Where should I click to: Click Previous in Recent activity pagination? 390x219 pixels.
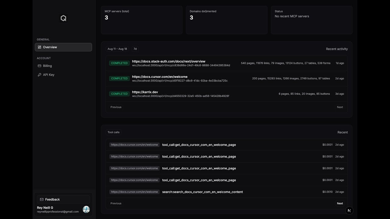pos(116,107)
